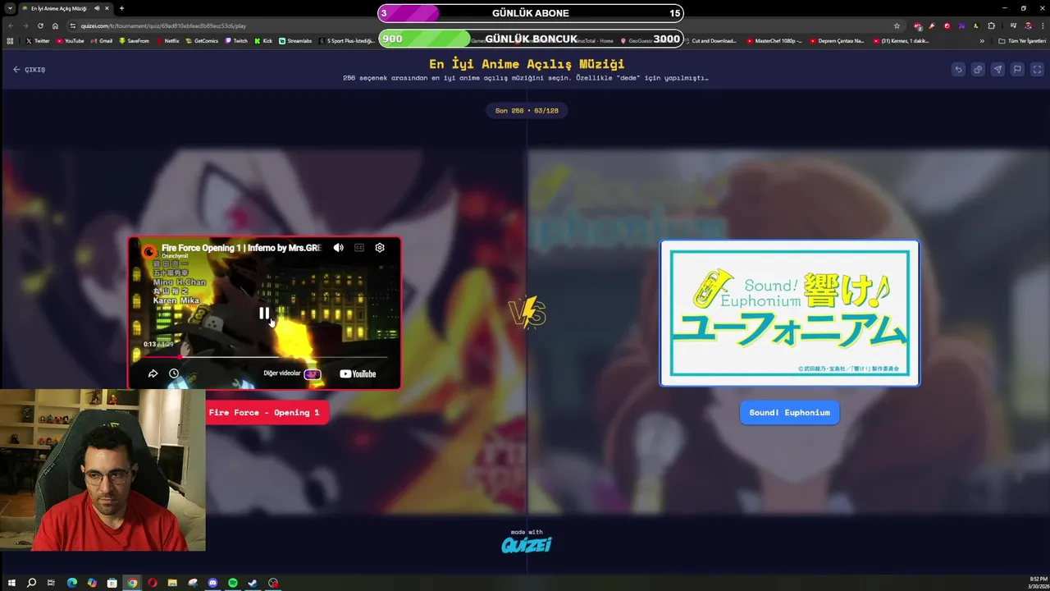Bookmark this page with the star icon

pos(897,25)
